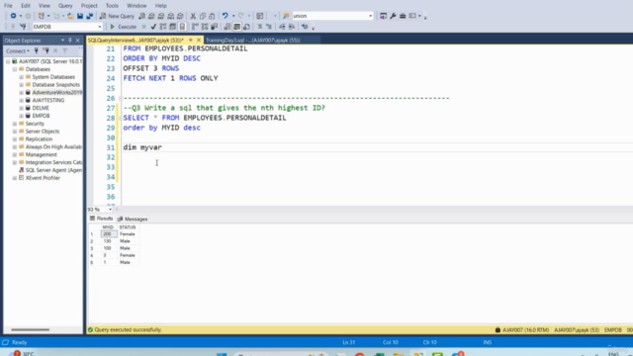Uncomment the selected lines
The image size is (633, 356).
coord(268,27)
